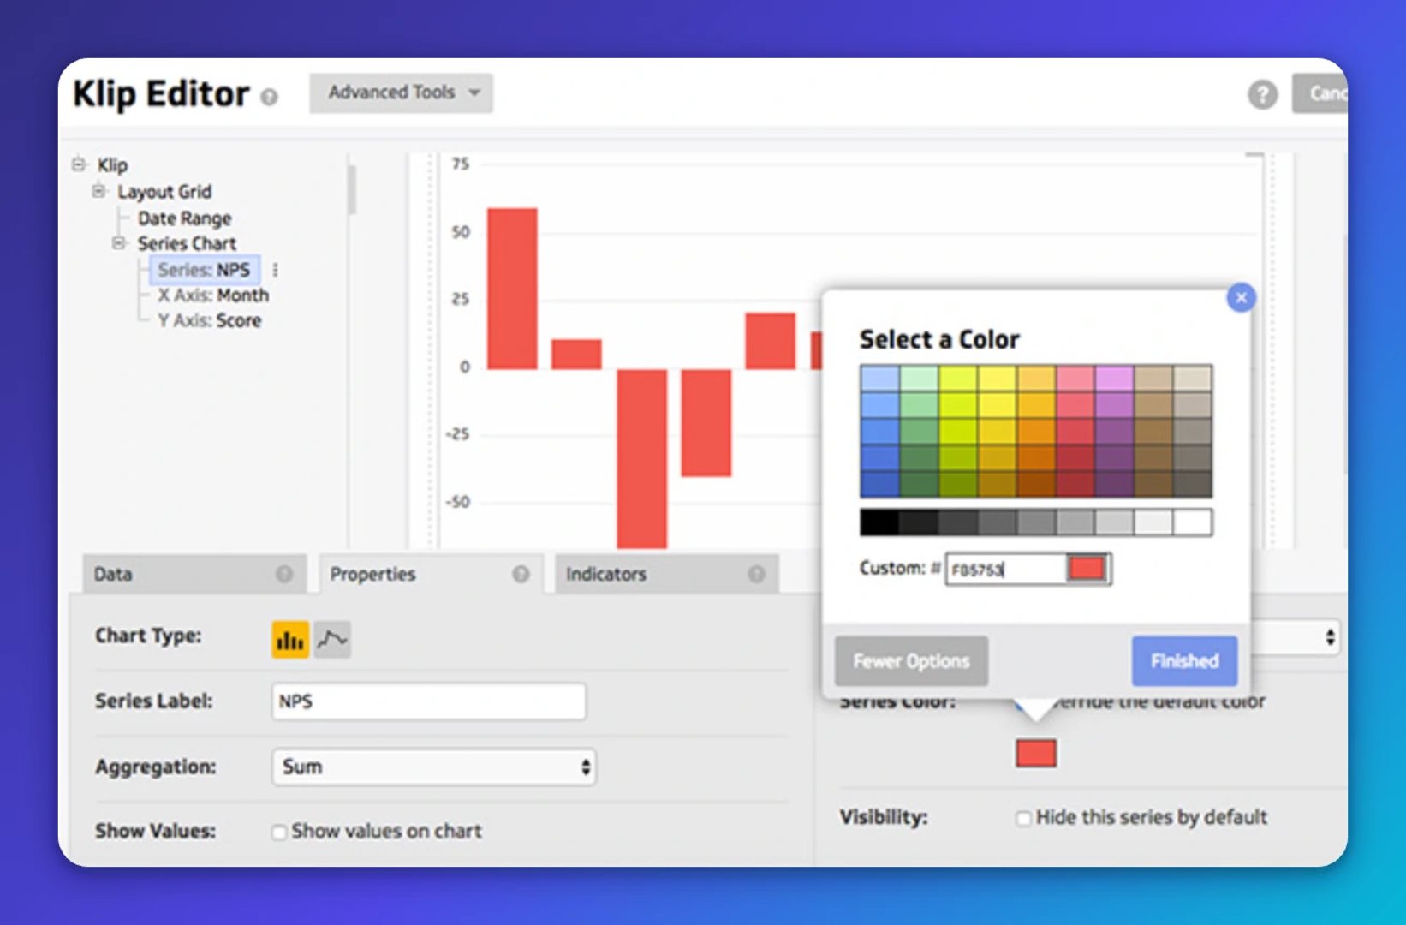Image resolution: width=1406 pixels, height=925 pixels.
Task: Pick the darkest blue swatch in bottom row
Action: tap(879, 484)
